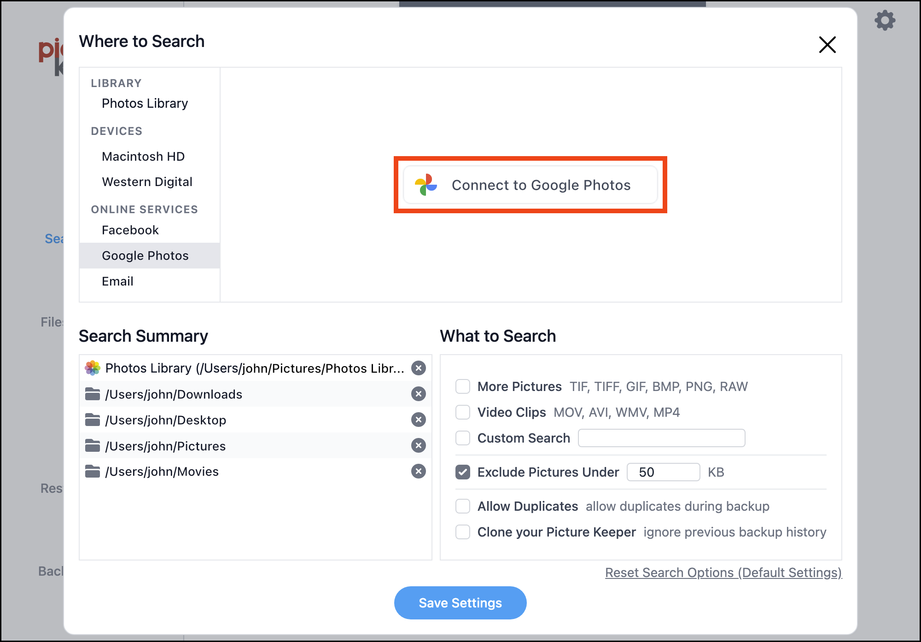Viewport: 921px width, 642px height.
Task: Remove /Users/john/Pictures from search summary
Action: point(418,445)
